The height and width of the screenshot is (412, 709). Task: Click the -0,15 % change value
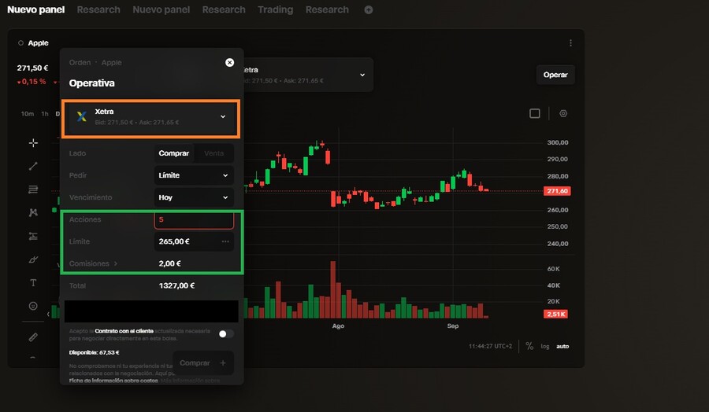pyautogui.click(x=32, y=82)
